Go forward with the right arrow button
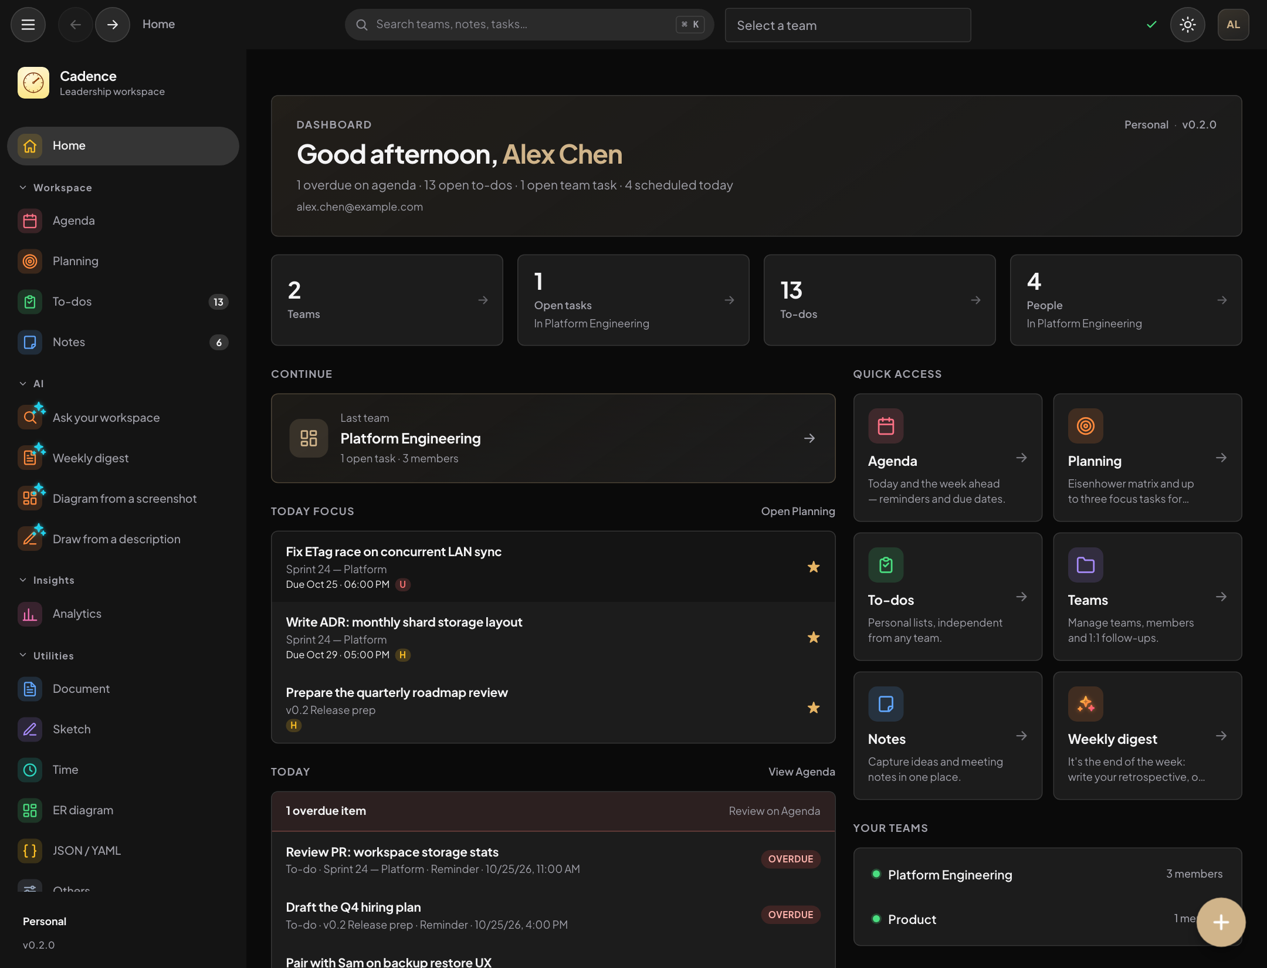 [113, 25]
